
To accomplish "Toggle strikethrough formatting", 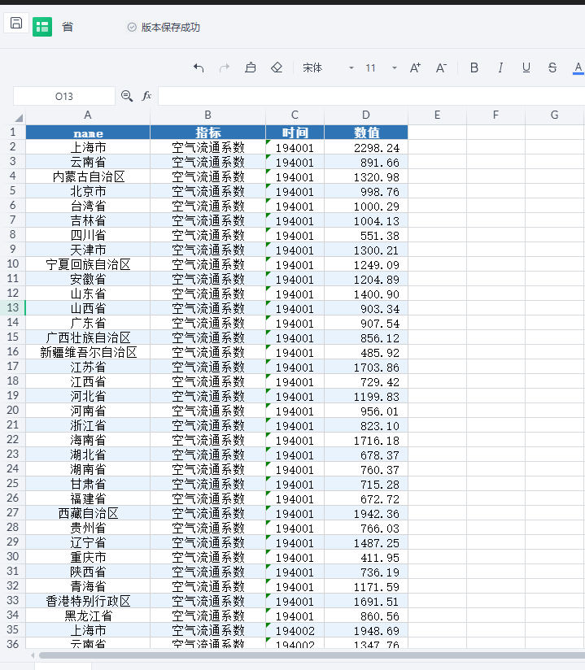I will [x=552, y=67].
